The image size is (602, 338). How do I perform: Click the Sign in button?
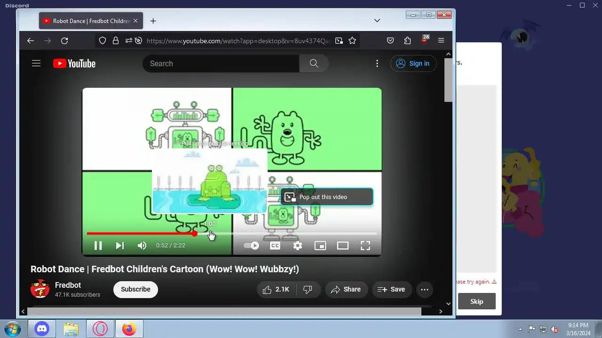click(x=413, y=63)
